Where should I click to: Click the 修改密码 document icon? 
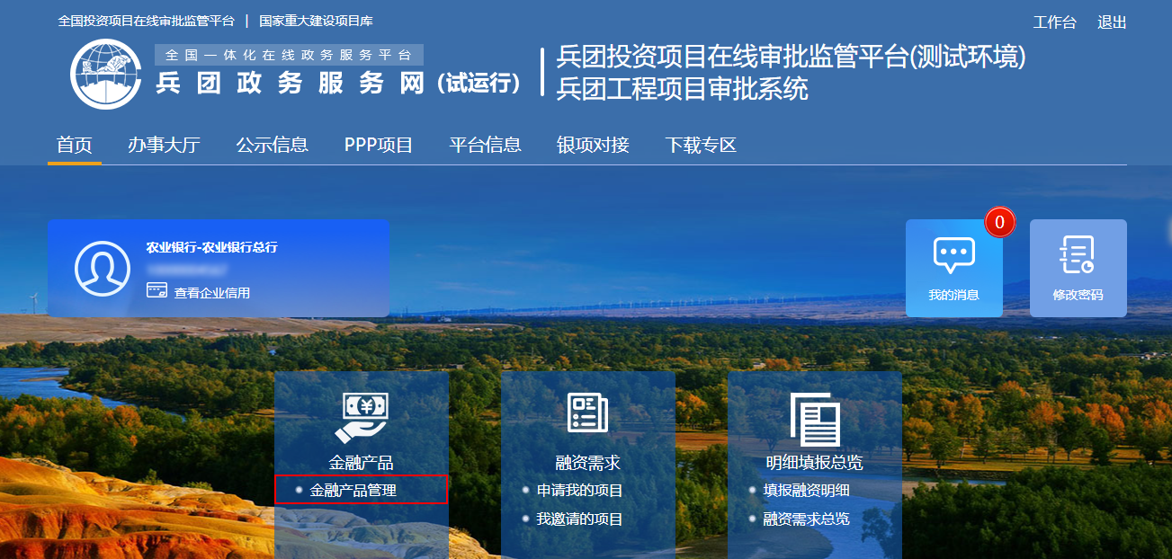(x=1077, y=255)
